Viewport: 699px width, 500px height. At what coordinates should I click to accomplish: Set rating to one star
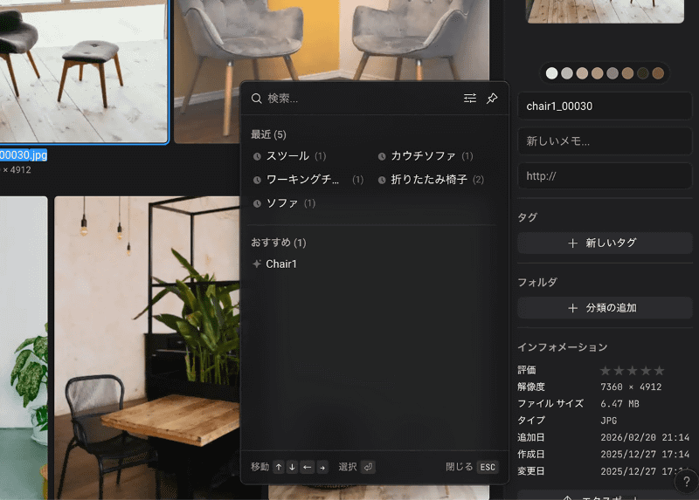[606, 371]
